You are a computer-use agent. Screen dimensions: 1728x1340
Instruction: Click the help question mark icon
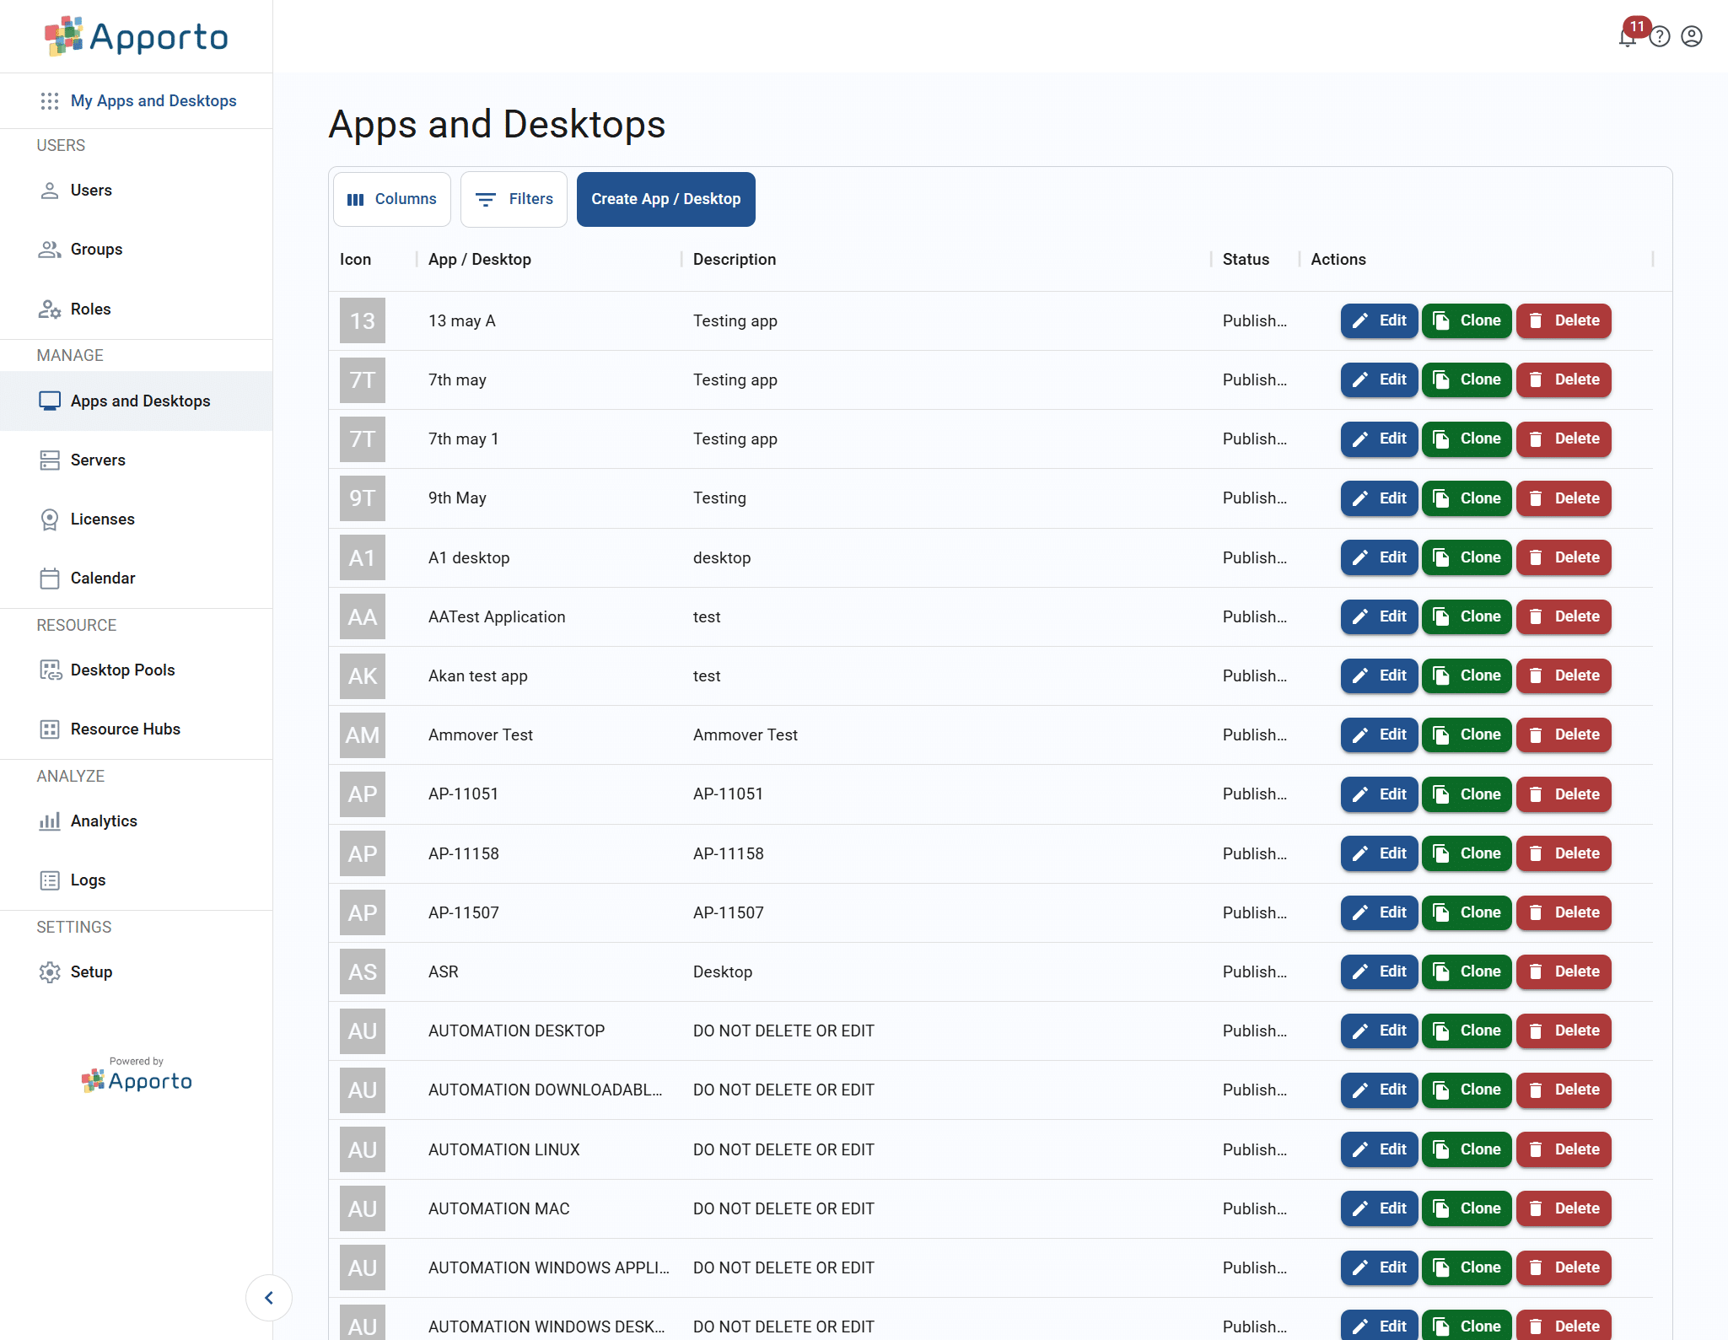coord(1659,36)
